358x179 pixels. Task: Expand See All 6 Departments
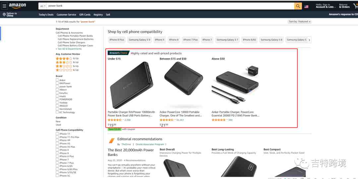[69, 49]
